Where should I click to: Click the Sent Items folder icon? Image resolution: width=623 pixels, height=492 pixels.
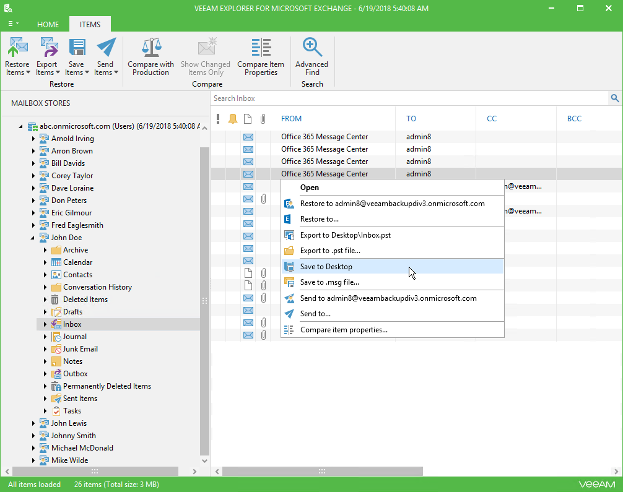(56, 399)
